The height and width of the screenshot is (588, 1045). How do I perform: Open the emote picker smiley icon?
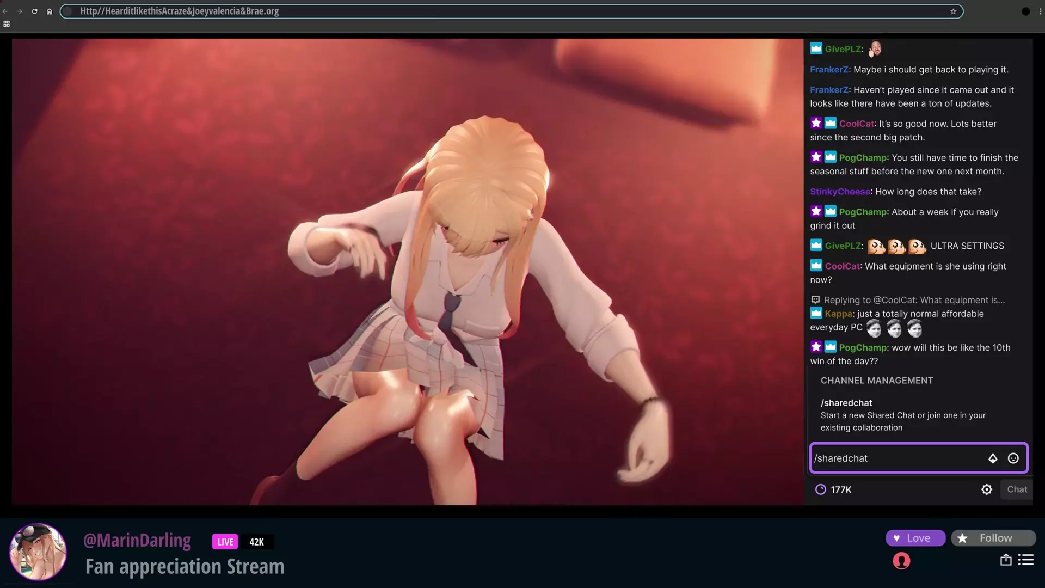coord(1013,458)
